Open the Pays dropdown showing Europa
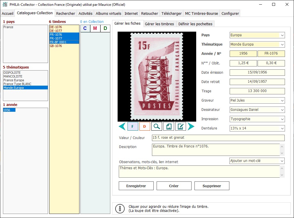294x218 pixels. click(x=257, y=35)
